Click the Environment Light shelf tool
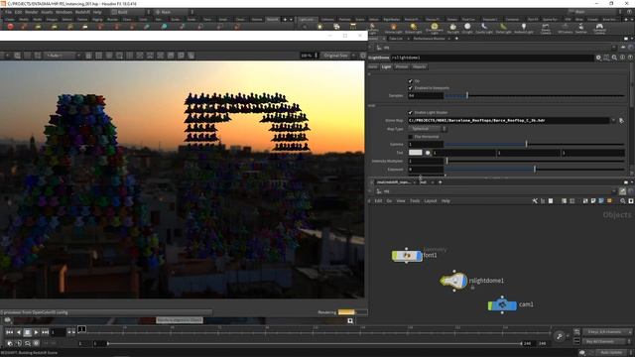Screen dimensions: 635x357 [x=435, y=28]
